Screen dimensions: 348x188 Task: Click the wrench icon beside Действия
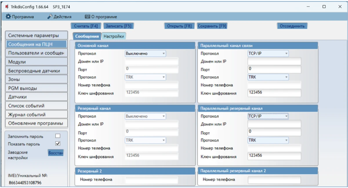(50, 17)
